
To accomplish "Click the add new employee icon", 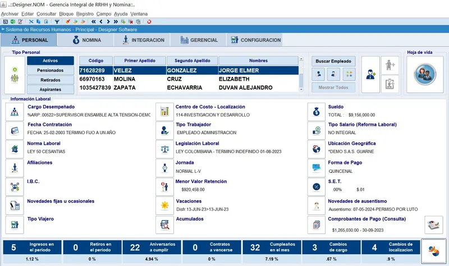I will (370, 75).
